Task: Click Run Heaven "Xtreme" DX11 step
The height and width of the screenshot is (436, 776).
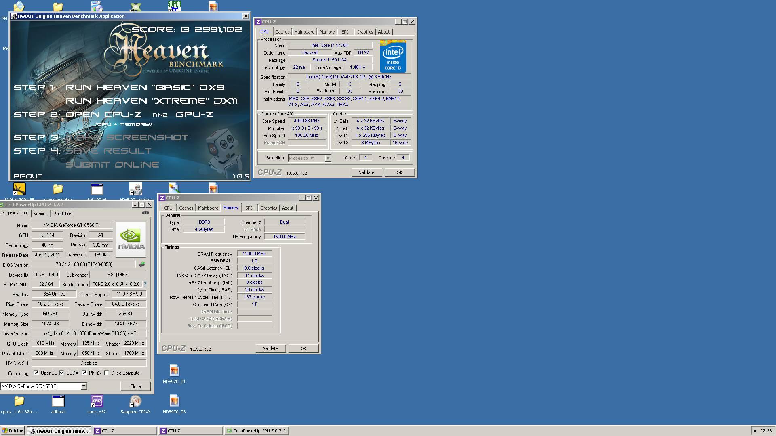Action: (x=152, y=101)
